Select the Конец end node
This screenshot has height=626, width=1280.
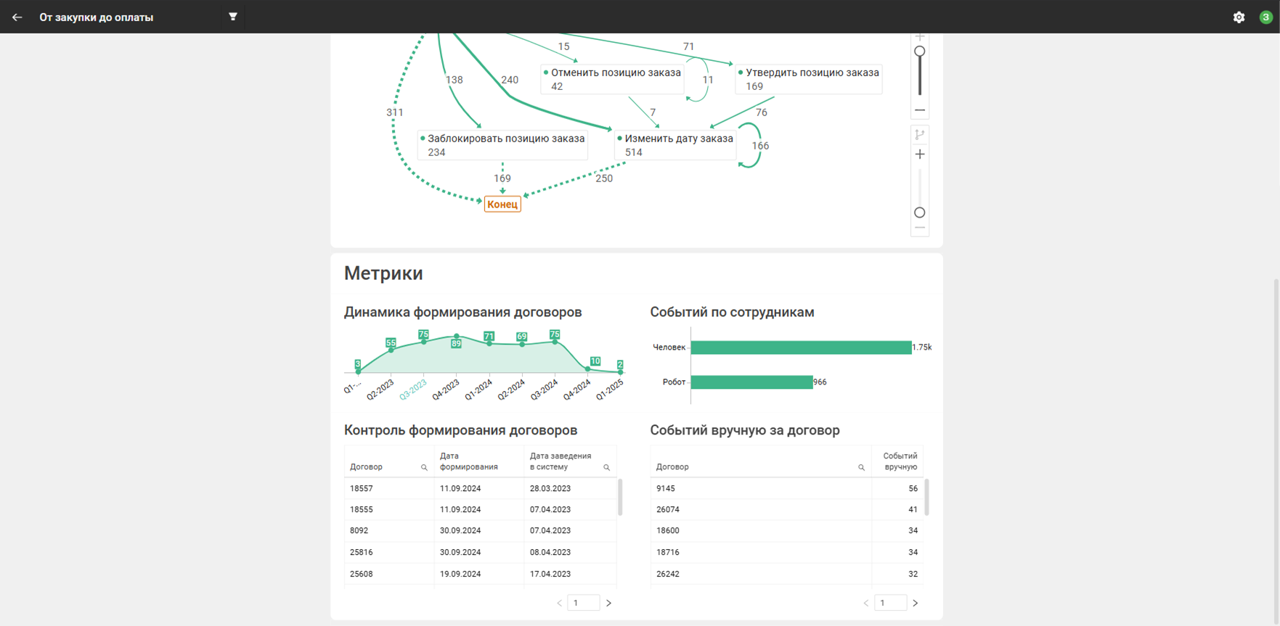click(502, 205)
